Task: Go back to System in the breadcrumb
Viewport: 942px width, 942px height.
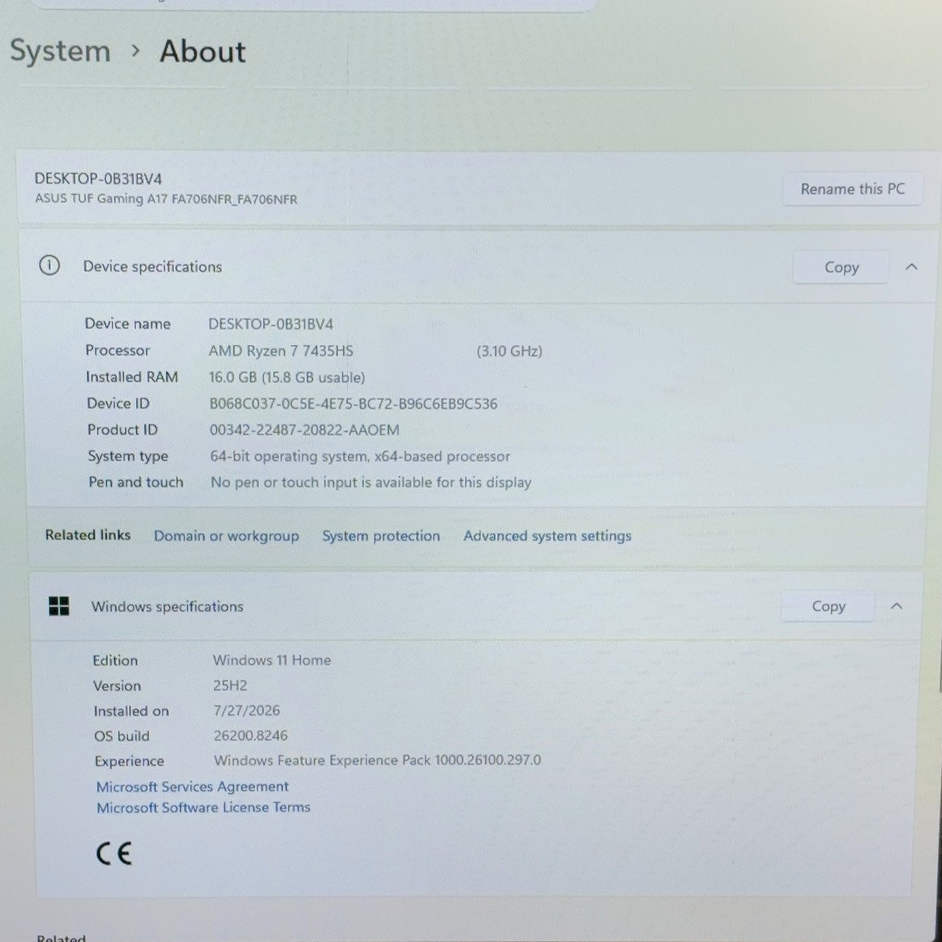Action: click(x=60, y=51)
